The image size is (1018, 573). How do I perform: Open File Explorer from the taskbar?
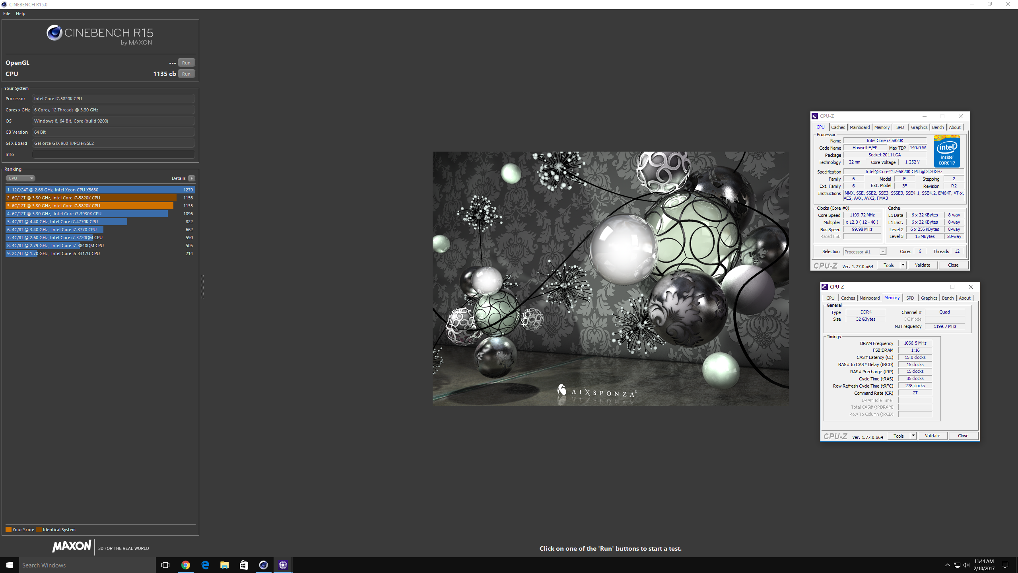click(x=224, y=565)
